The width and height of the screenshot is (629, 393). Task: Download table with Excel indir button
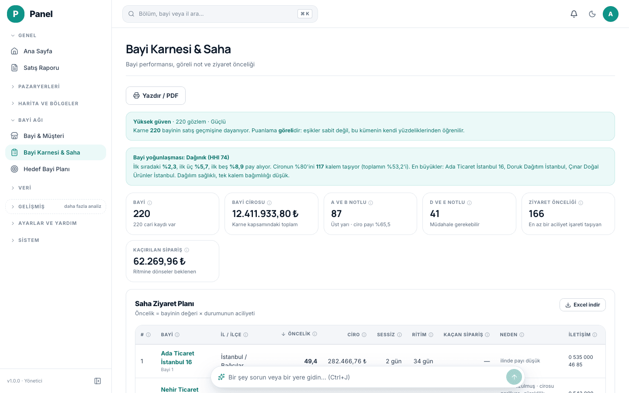pyautogui.click(x=582, y=305)
